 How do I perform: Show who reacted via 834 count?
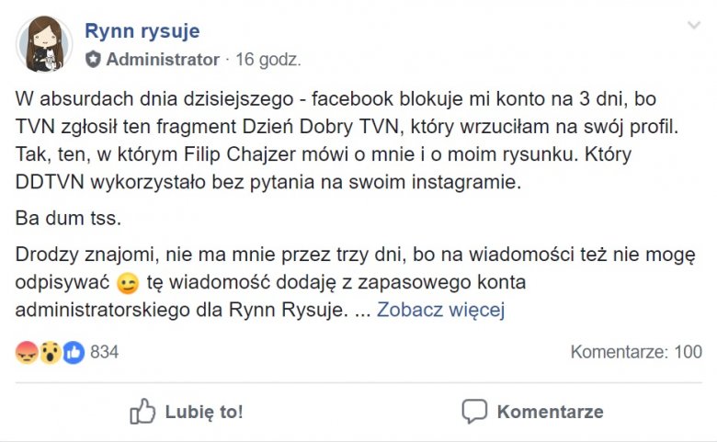104,352
